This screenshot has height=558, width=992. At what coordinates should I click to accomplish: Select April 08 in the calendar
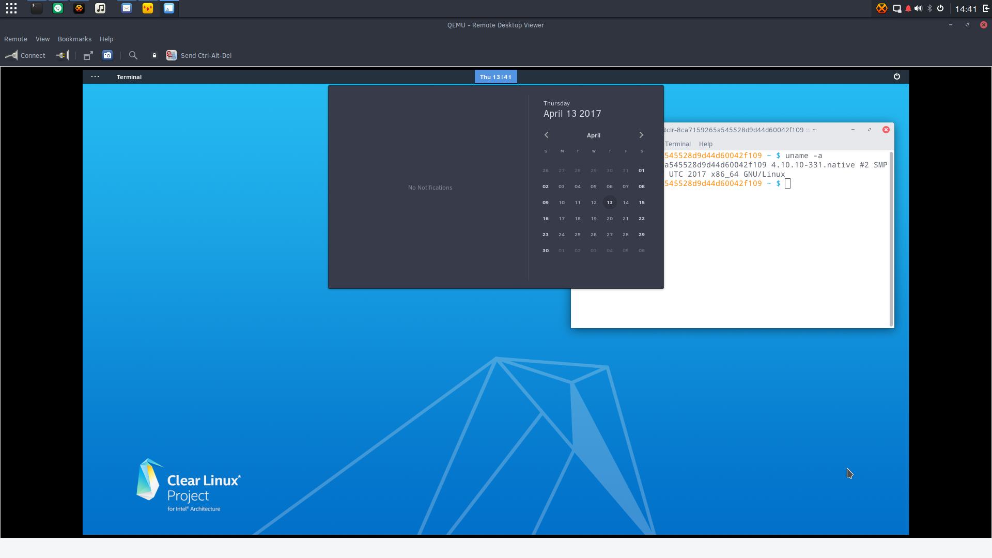coord(642,187)
